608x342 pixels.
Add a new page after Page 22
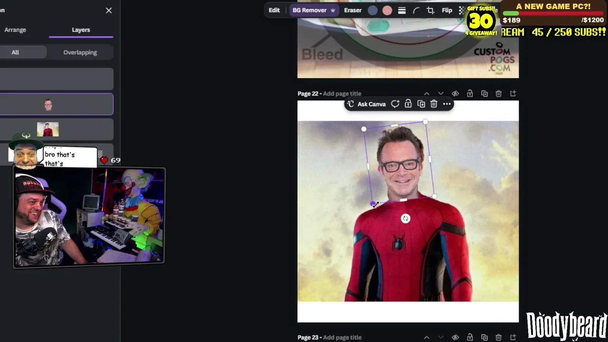click(x=513, y=94)
